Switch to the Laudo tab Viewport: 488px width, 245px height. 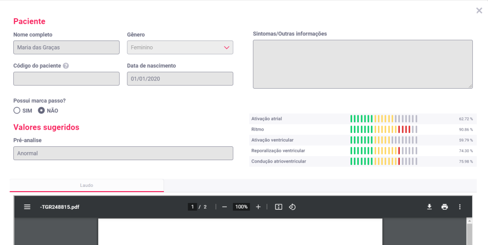point(86,185)
